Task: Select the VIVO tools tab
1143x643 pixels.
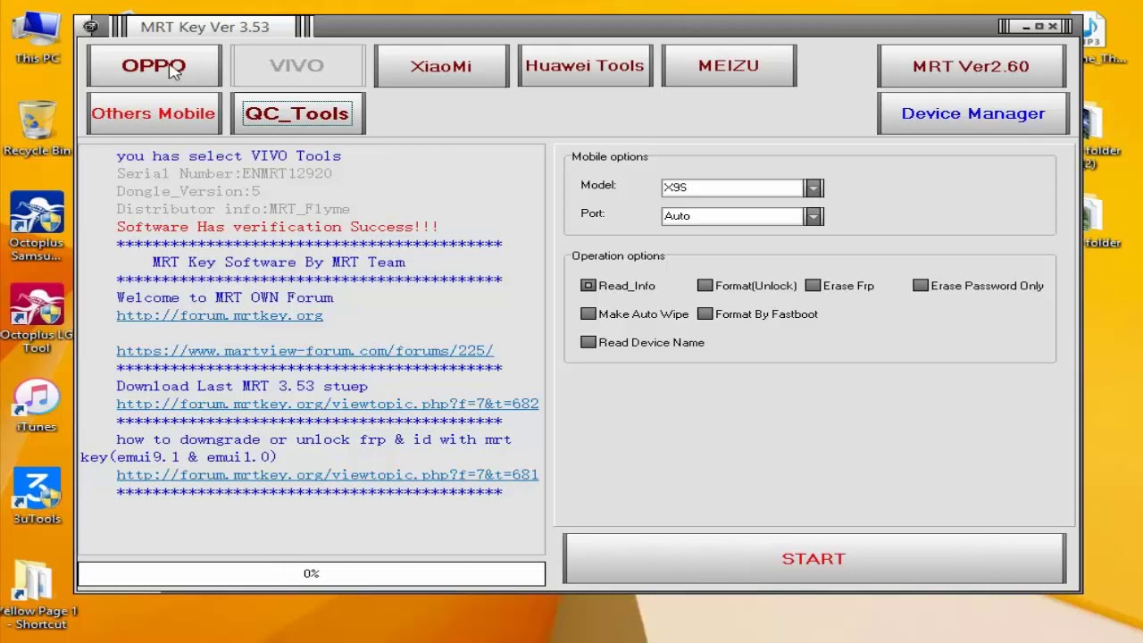Action: click(296, 66)
